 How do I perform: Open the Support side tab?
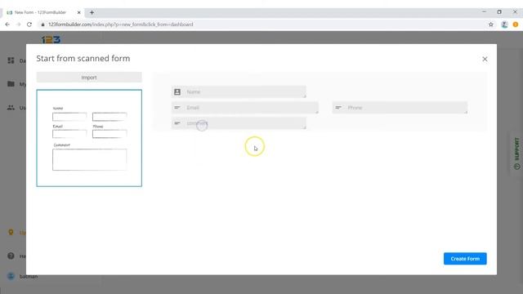[x=516, y=153]
